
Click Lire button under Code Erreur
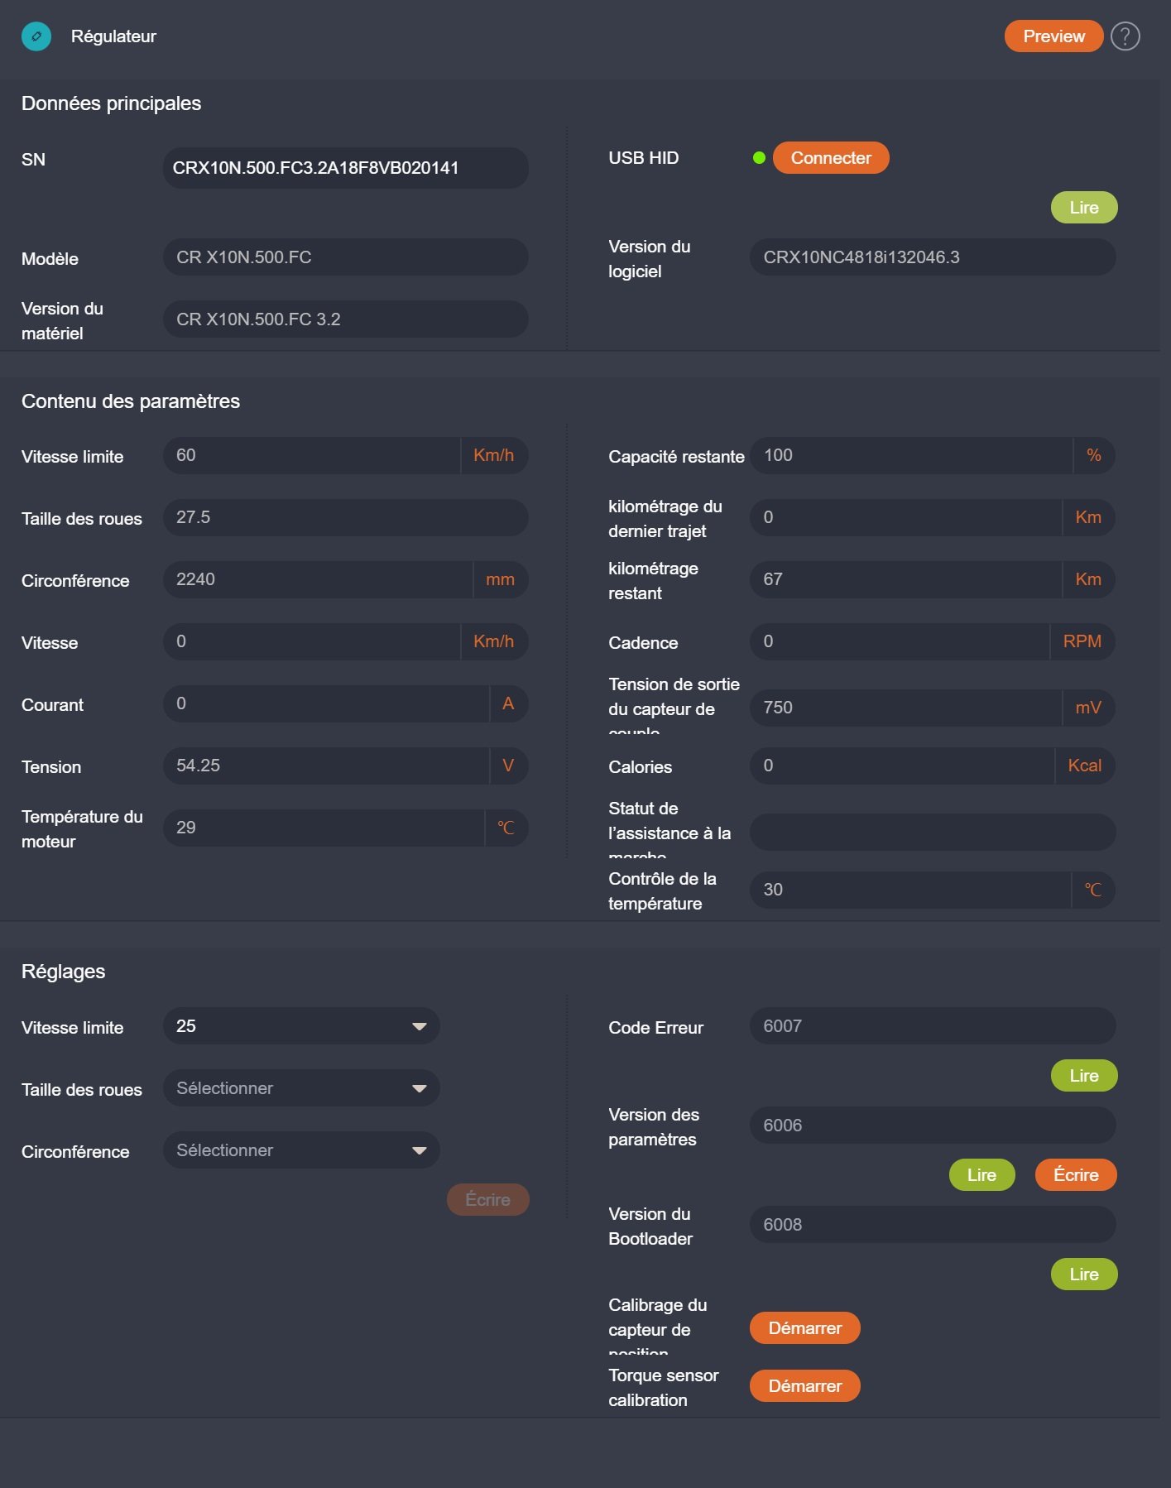[1084, 1076]
